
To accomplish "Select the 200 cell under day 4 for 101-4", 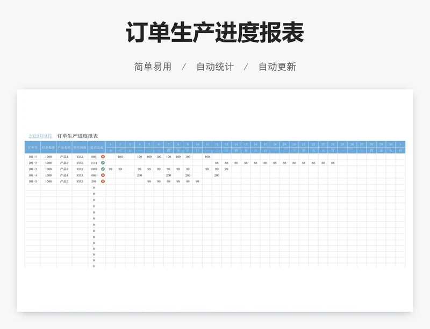I will (140, 176).
